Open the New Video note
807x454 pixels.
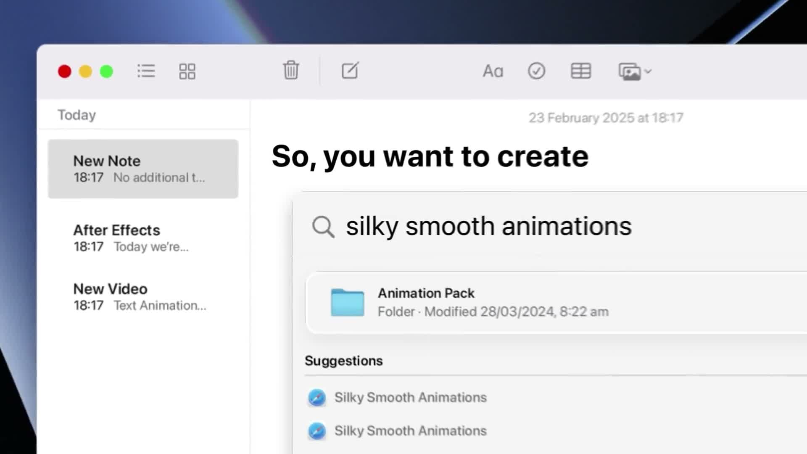point(143,297)
